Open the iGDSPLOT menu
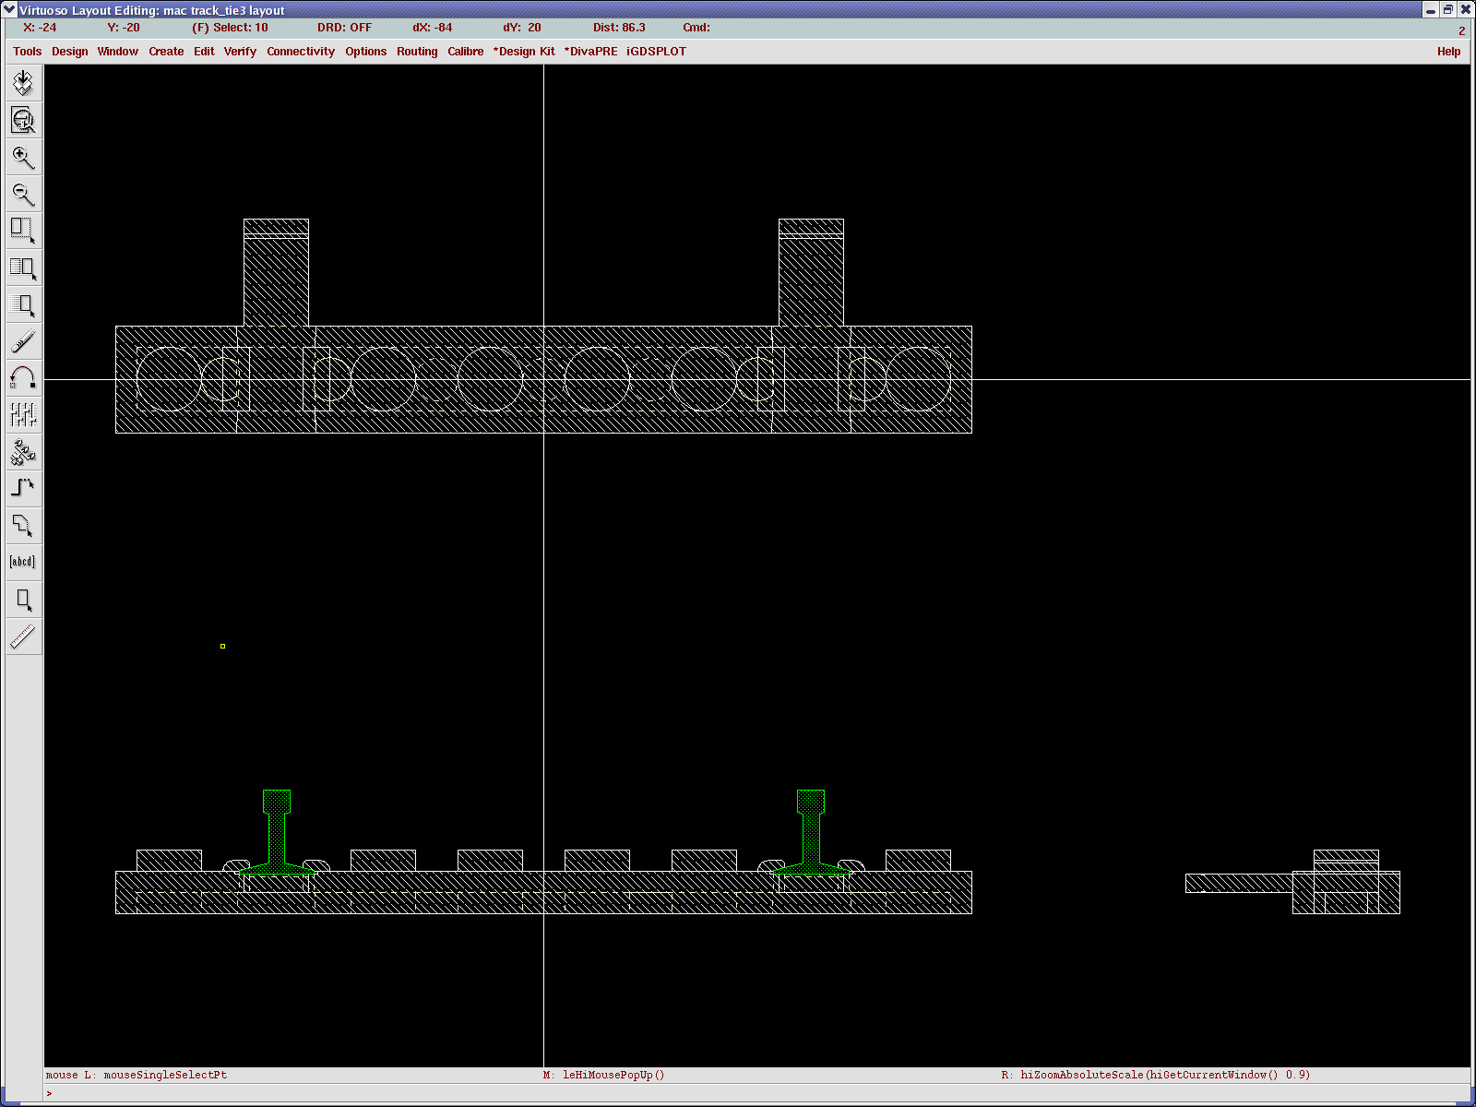Image resolution: width=1476 pixels, height=1107 pixels. pyautogui.click(x=657, y=52)
